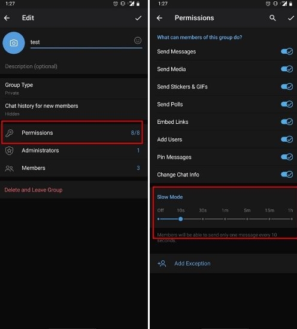Confirm edits with the Edit checkmark
Viewport: 297px width, 329px height.
click(138, 18)
